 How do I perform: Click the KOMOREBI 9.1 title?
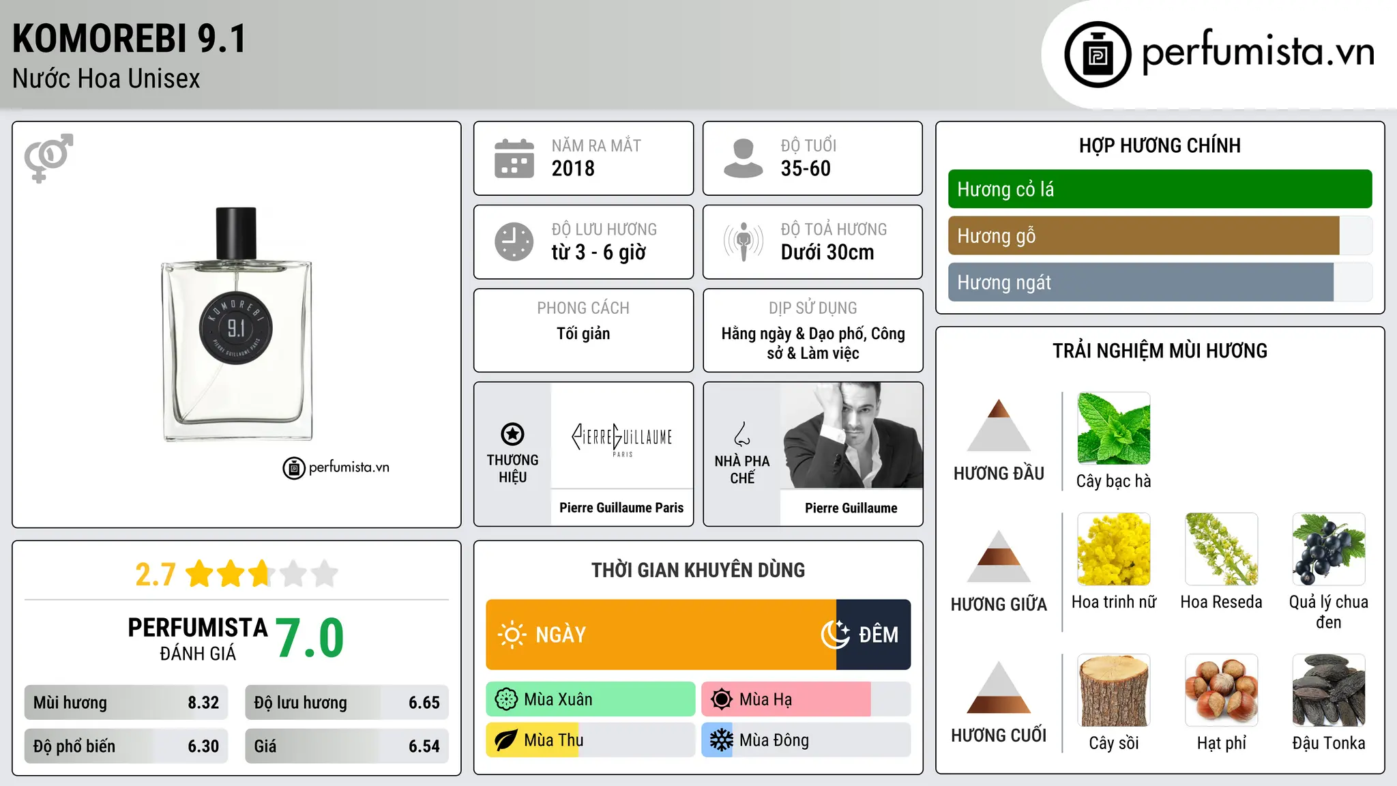[129, 39]
